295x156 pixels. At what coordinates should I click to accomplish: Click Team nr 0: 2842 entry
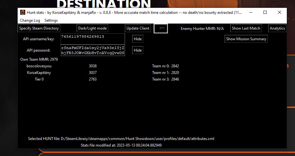tap(165, 66)
